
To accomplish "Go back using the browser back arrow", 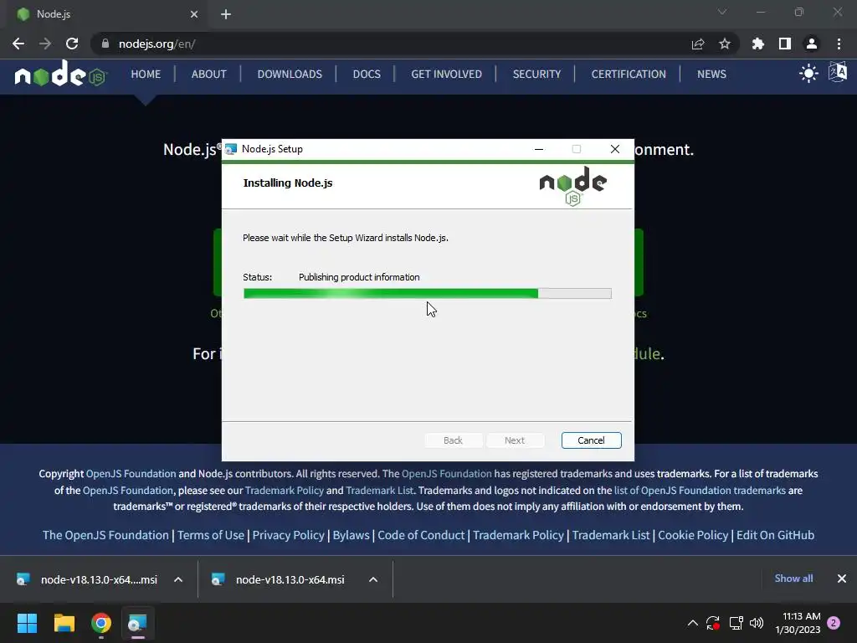I will (x=18, y=44).
